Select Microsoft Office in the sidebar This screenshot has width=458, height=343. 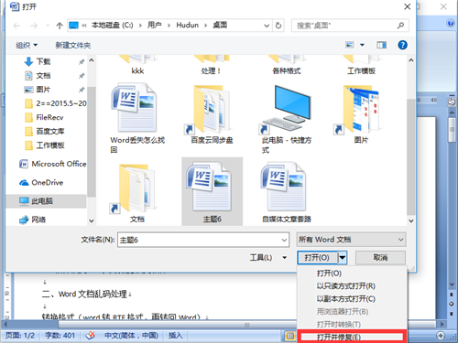(52, 164)
